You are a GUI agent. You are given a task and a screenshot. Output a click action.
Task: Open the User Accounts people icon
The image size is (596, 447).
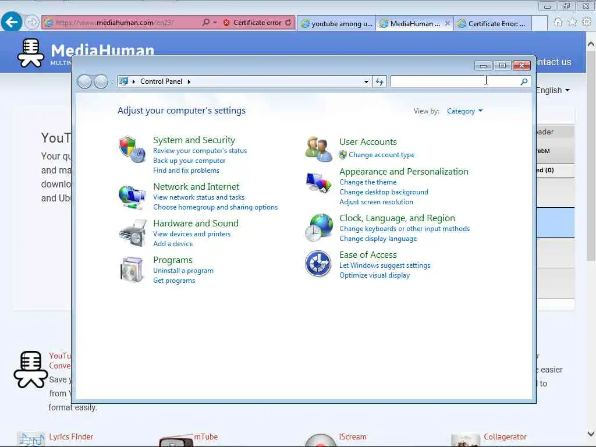tap(318, 149)
